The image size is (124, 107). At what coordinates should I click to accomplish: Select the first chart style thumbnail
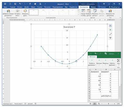pyautogui.click(x=33, y=13)
